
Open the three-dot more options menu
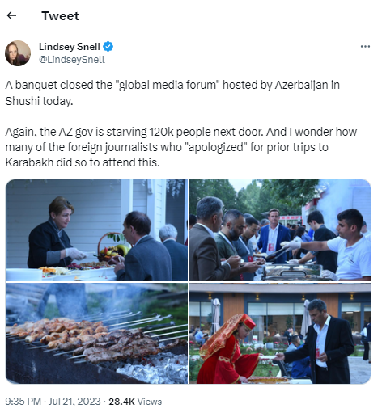point(365,47)
